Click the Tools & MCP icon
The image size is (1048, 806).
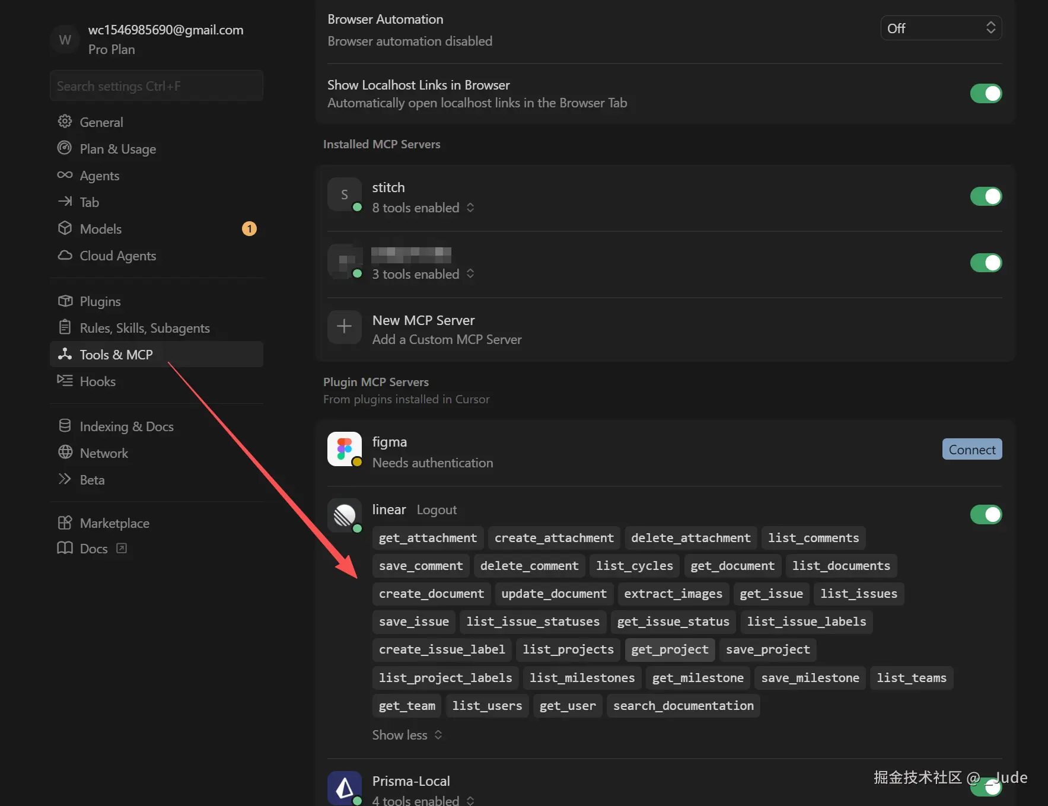[x=65, y=354]
